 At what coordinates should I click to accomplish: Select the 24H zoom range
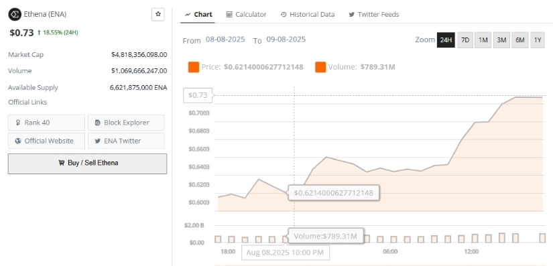pyautogui.click(x=446, y=40)
